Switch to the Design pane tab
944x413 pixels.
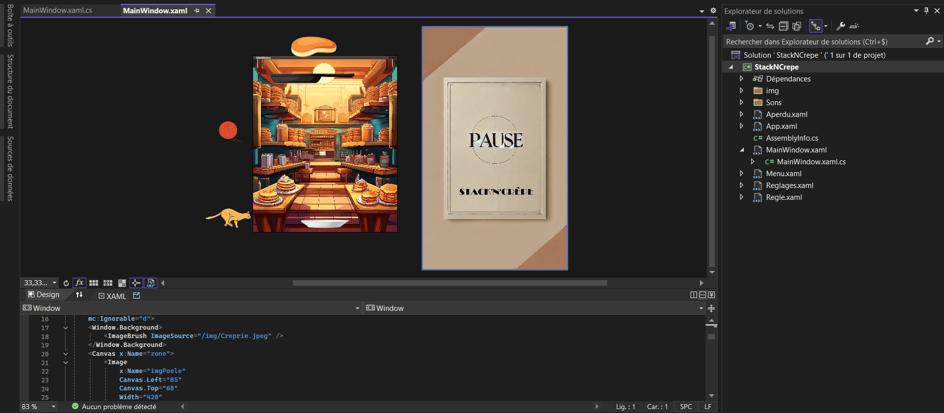43,295
